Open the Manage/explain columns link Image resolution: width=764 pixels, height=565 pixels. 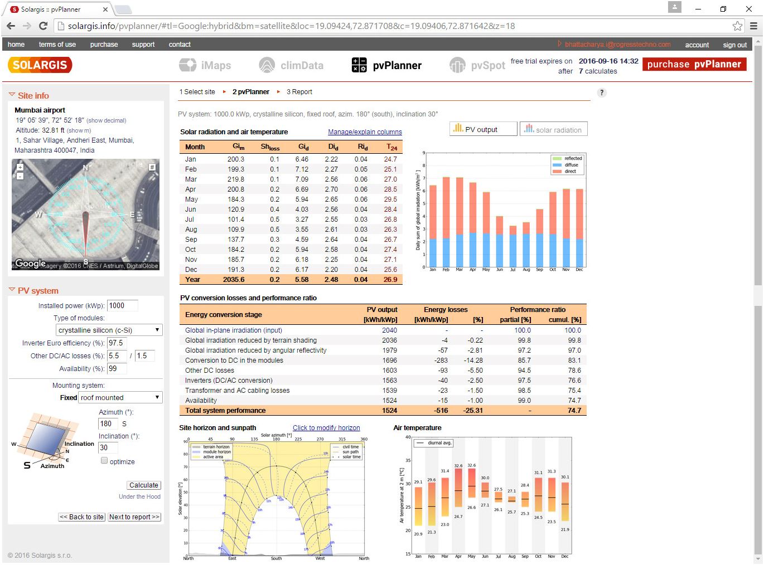pos(365,132)
